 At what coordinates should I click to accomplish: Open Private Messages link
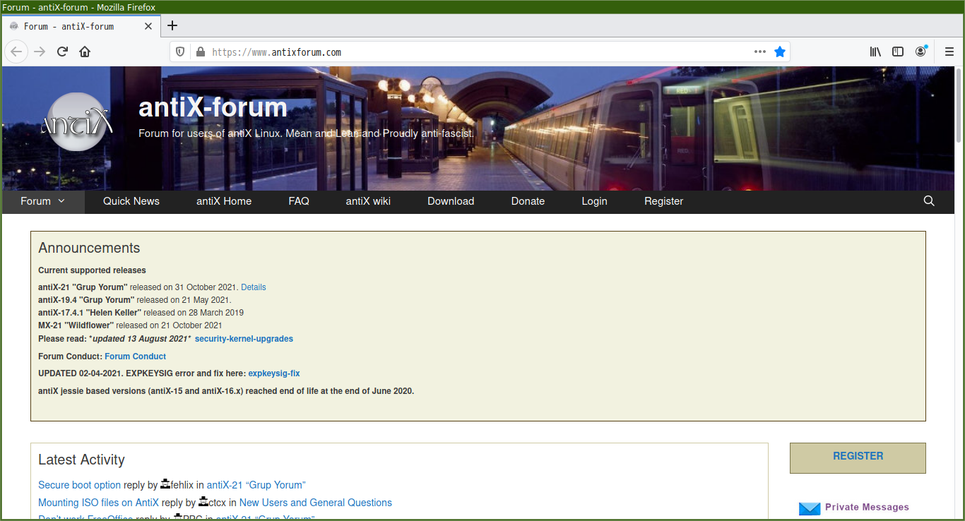coord(867,507)
